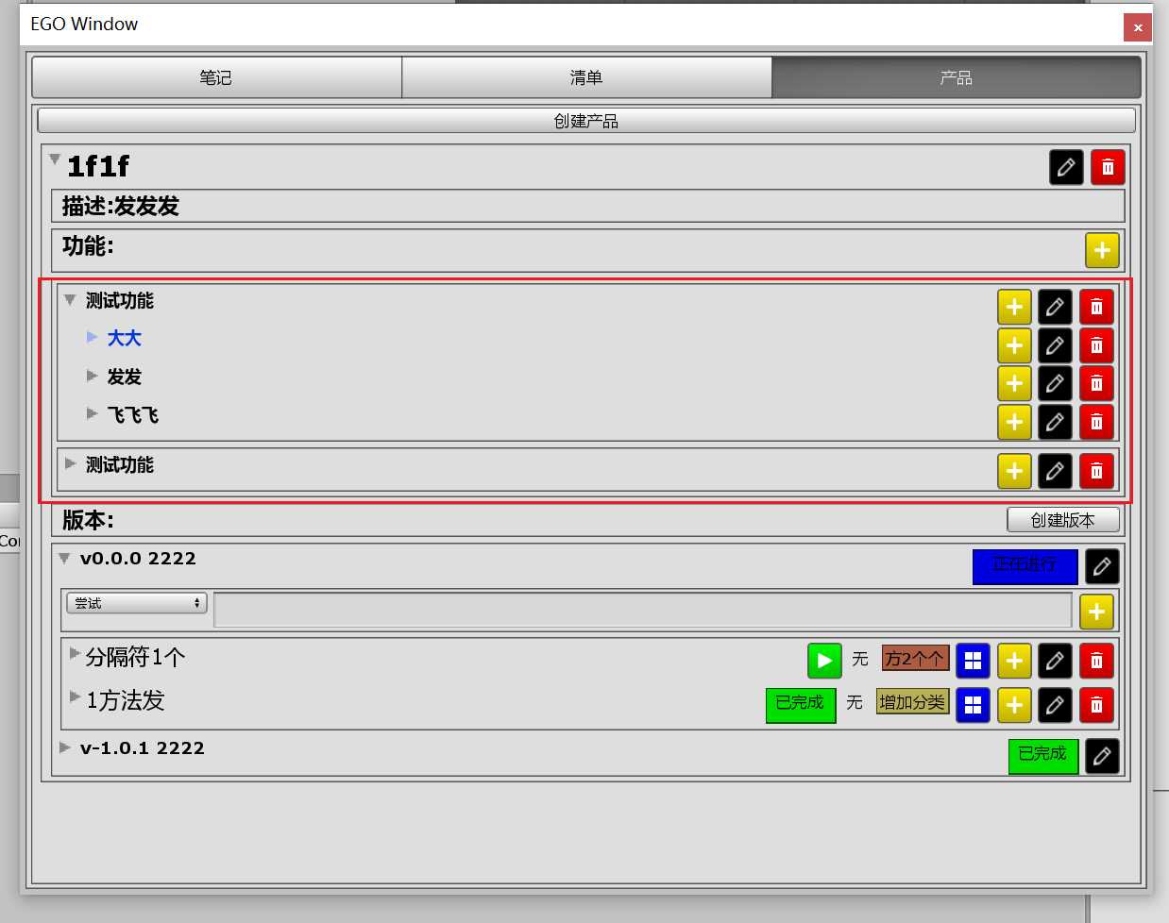Click yellow plus icon beside 功能 heading
This screenshot has width=1169, height=923.
point(1102,250)
